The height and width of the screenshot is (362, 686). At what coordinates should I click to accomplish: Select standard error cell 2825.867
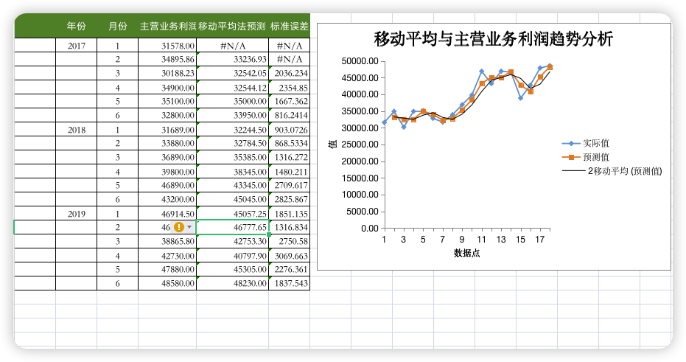click(289, 199)
